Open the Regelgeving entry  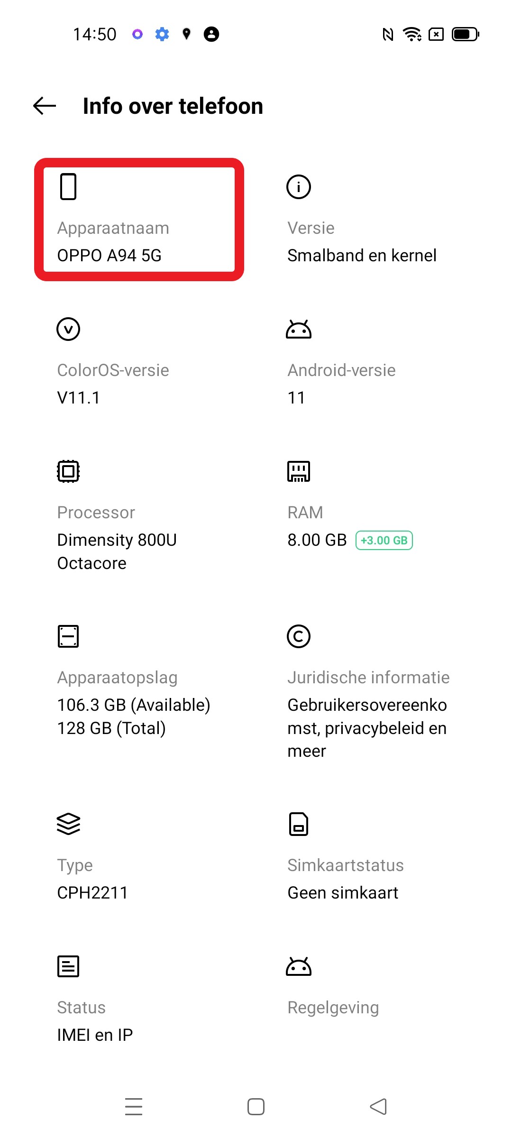pos(333,1008)
